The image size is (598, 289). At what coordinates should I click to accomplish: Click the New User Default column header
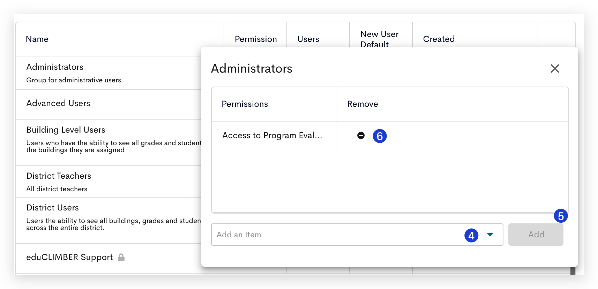point(380,38)
